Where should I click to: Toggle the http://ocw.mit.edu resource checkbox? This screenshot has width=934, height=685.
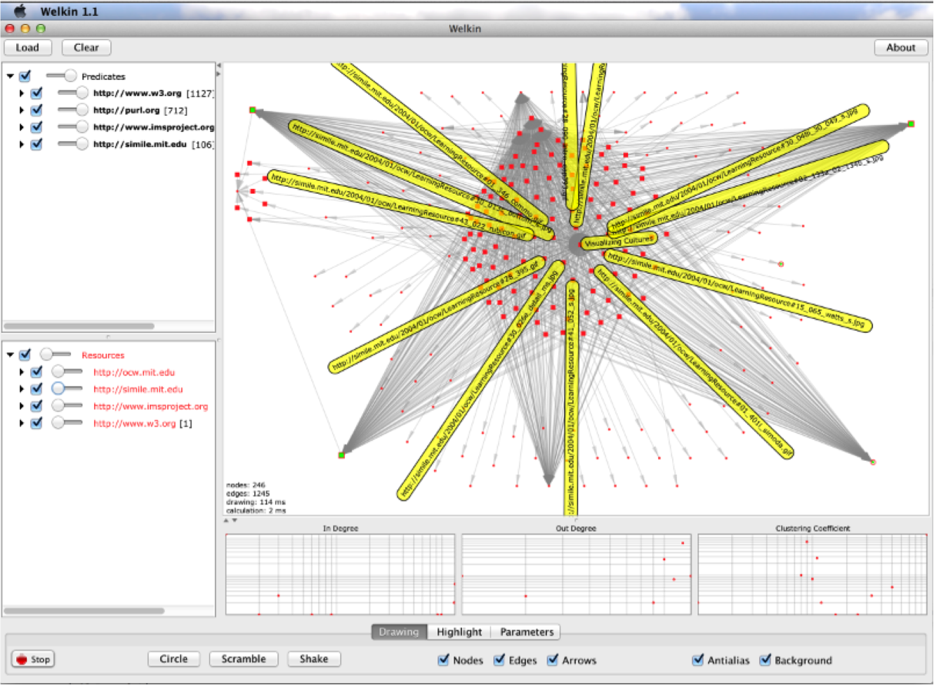pos(37,372)
